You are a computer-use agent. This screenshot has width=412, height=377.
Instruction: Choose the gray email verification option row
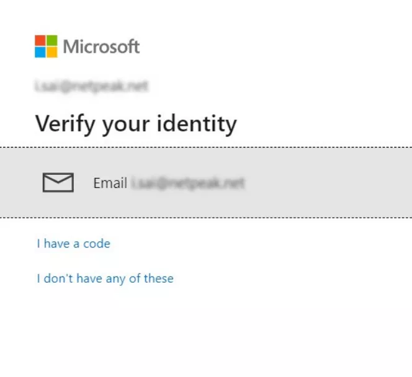pyautogui.click(x=206, y=182)
